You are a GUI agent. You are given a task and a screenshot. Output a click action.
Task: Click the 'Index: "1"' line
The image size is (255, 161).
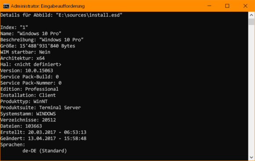(x=14, y=27)
